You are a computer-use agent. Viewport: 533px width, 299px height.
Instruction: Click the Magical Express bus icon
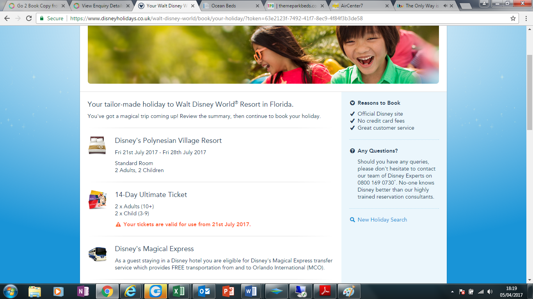(x=97, y=254)
